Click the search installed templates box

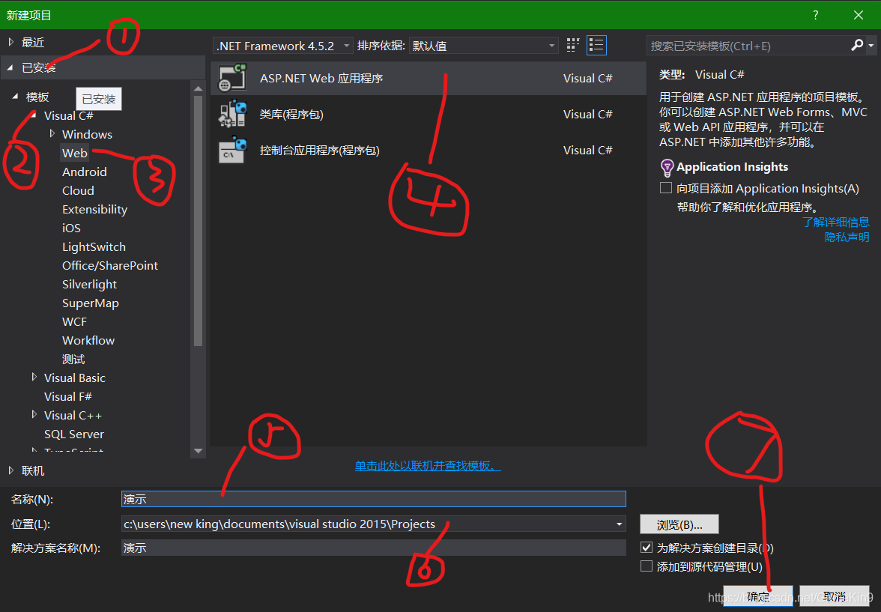[748, 46]
